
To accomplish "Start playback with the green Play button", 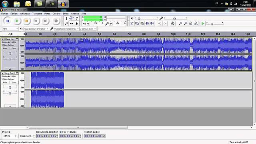I will (x=17, y=21).
